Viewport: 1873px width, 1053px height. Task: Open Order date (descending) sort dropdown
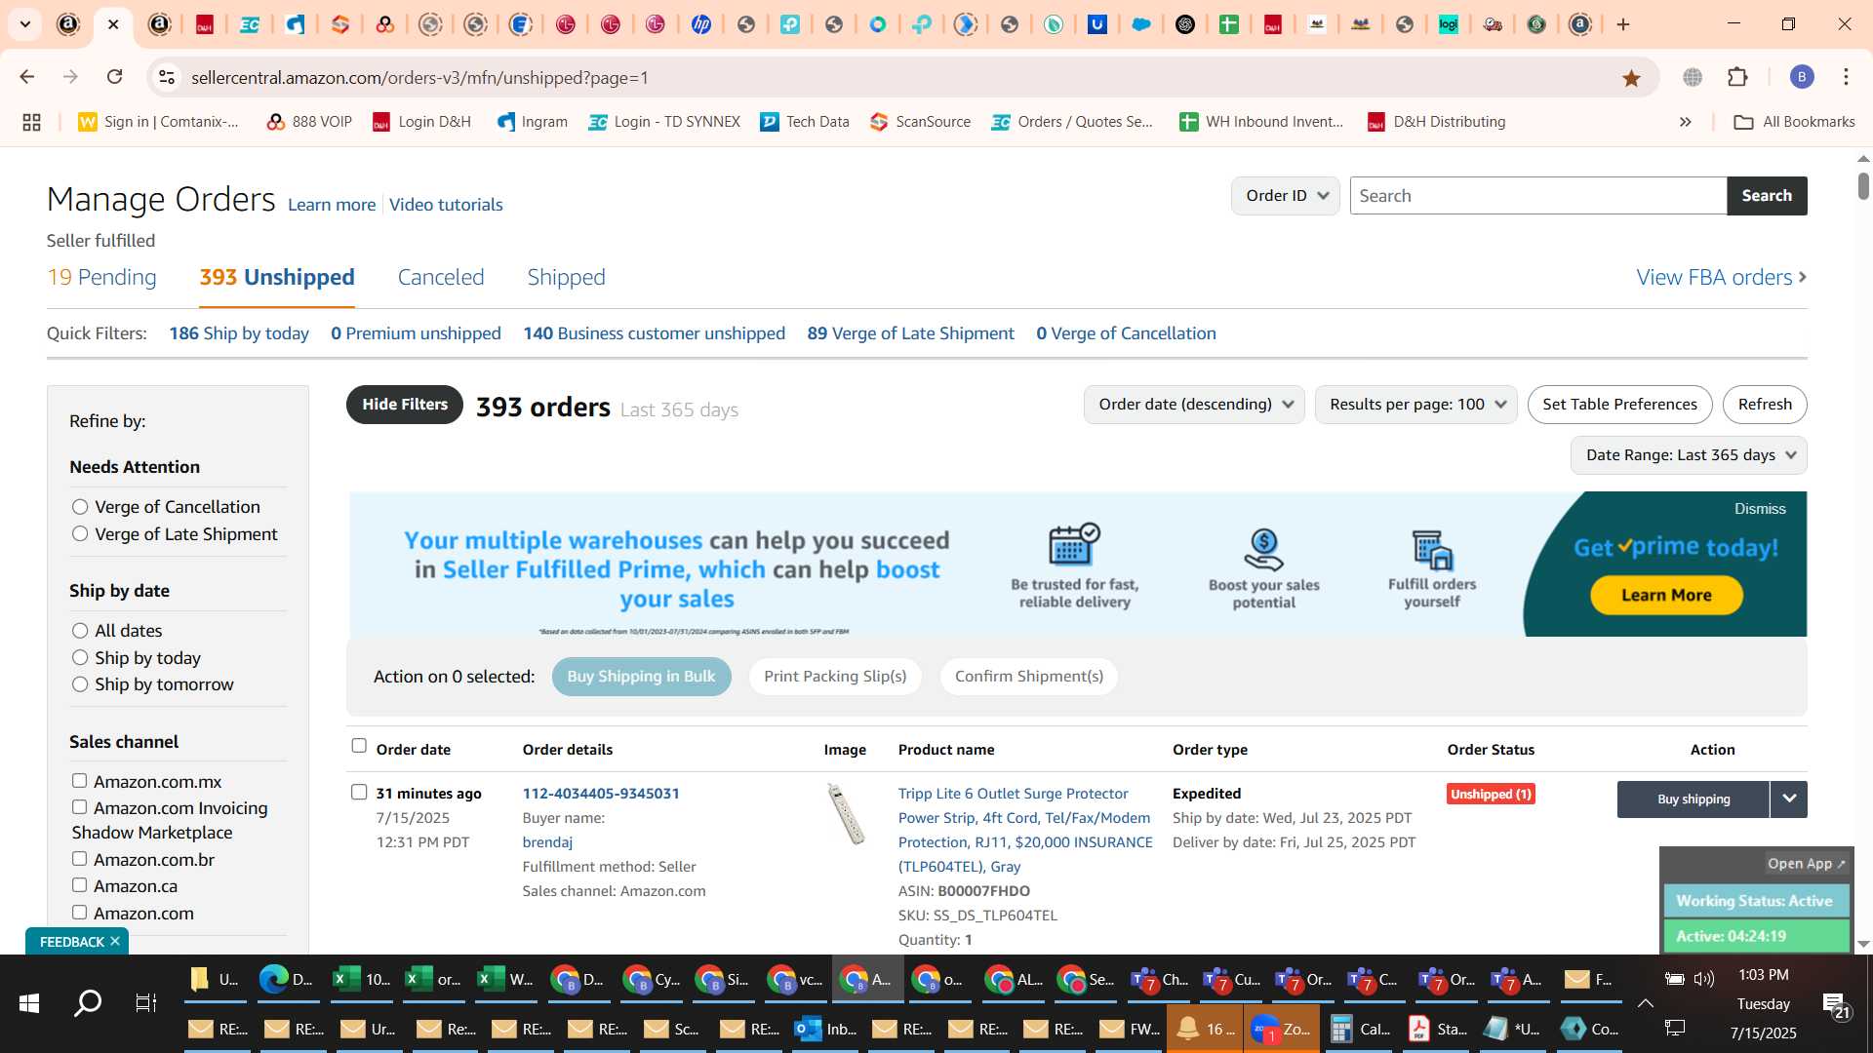pyautogui.click(x=1194, y=405)
